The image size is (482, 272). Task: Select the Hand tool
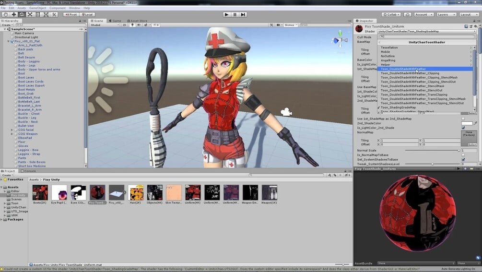6,14
